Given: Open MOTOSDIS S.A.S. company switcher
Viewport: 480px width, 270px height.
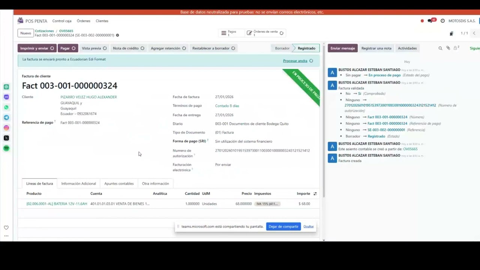Looking at the screenshot, I should tap(462, 21).
